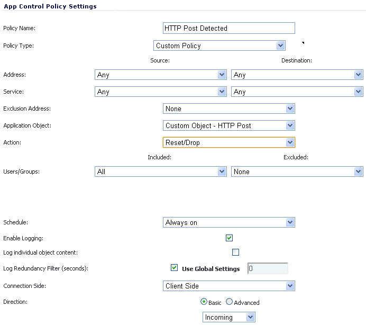Viewport: 366px width, 325px height.
Task: Toggle the Use Global Settings checkbox
Action: point(175,268)
